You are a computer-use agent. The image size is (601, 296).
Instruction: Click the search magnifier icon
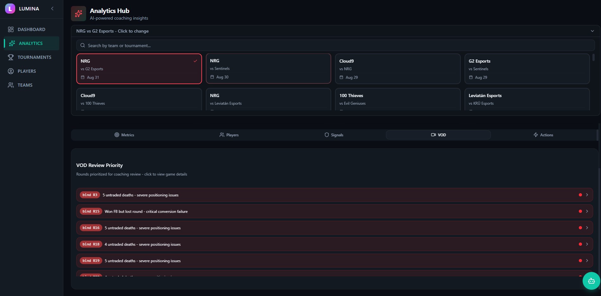pyautogui.click(x=83, y=46)
